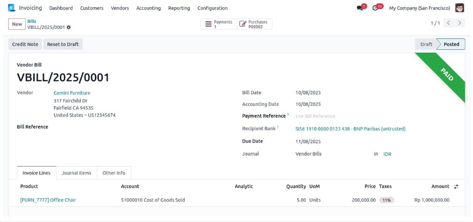Click the Bill Date value 10/08/2025
This screenshot has height=222, width=473.
click(x=308, y=93)
